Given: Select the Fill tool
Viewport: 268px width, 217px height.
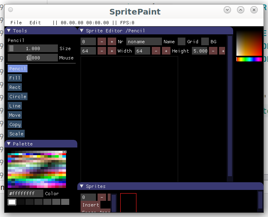Looking at the screenshot, I should [15, 78].
